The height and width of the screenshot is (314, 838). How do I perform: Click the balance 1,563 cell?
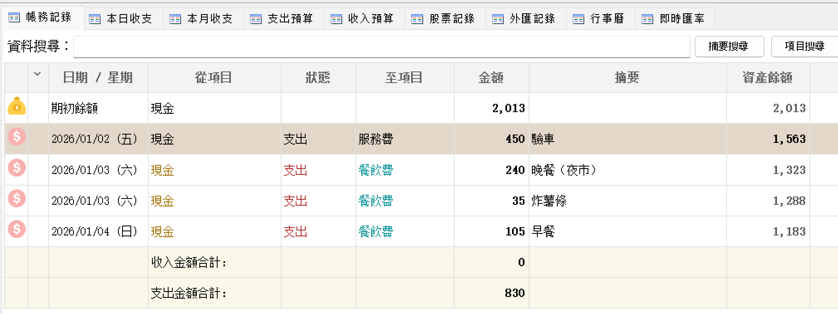tap(768, 139)
